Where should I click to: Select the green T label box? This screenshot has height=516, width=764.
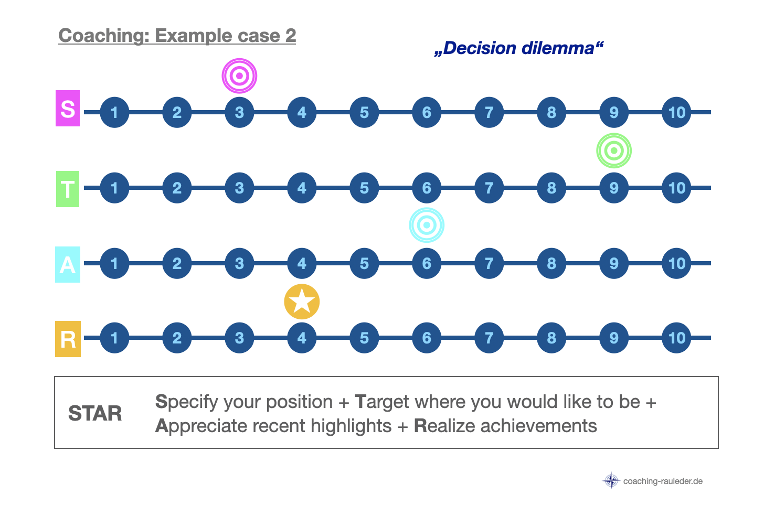68,189
